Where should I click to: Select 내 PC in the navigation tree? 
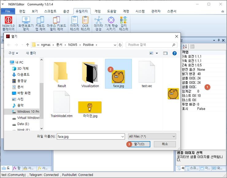[x=19, y=62]
